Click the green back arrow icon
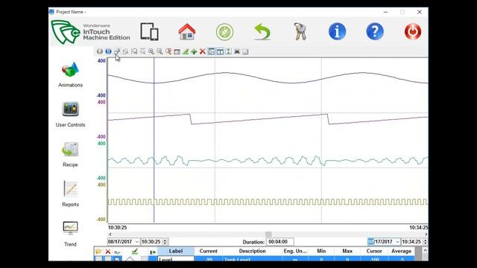Image resolution: width=477 pixels, height=268 pixels. pyautogui.click(x=262, y=32)
